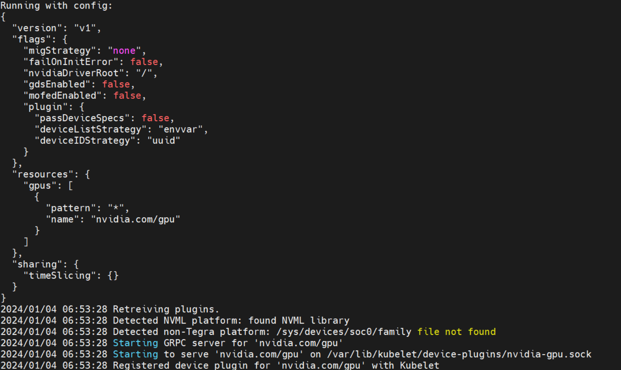This screenshot has width=621, height=370.
Task: Click the /sys/devices/soc0/family path
Action: click(x=344, y=332)
